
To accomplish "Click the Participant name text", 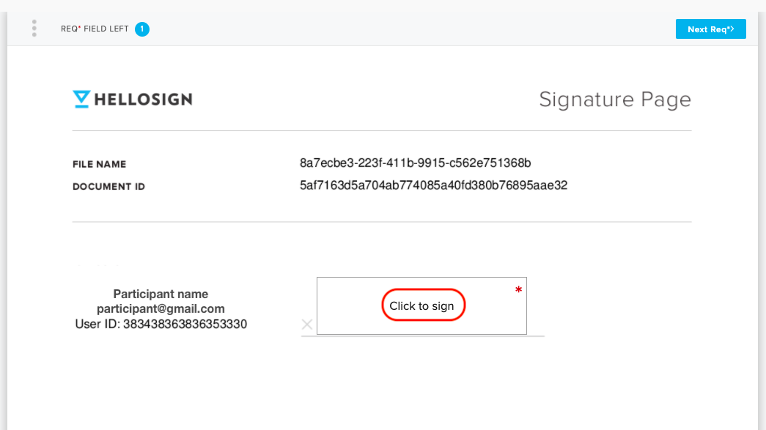I will pyautogui.click(x=161, y=294).
